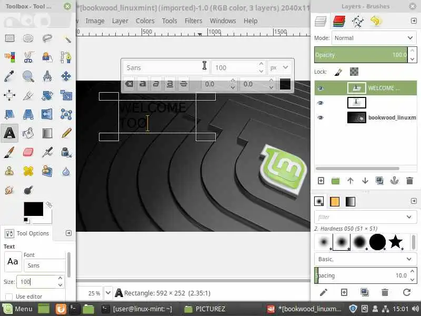Select the Flip tool

[47, 114]
